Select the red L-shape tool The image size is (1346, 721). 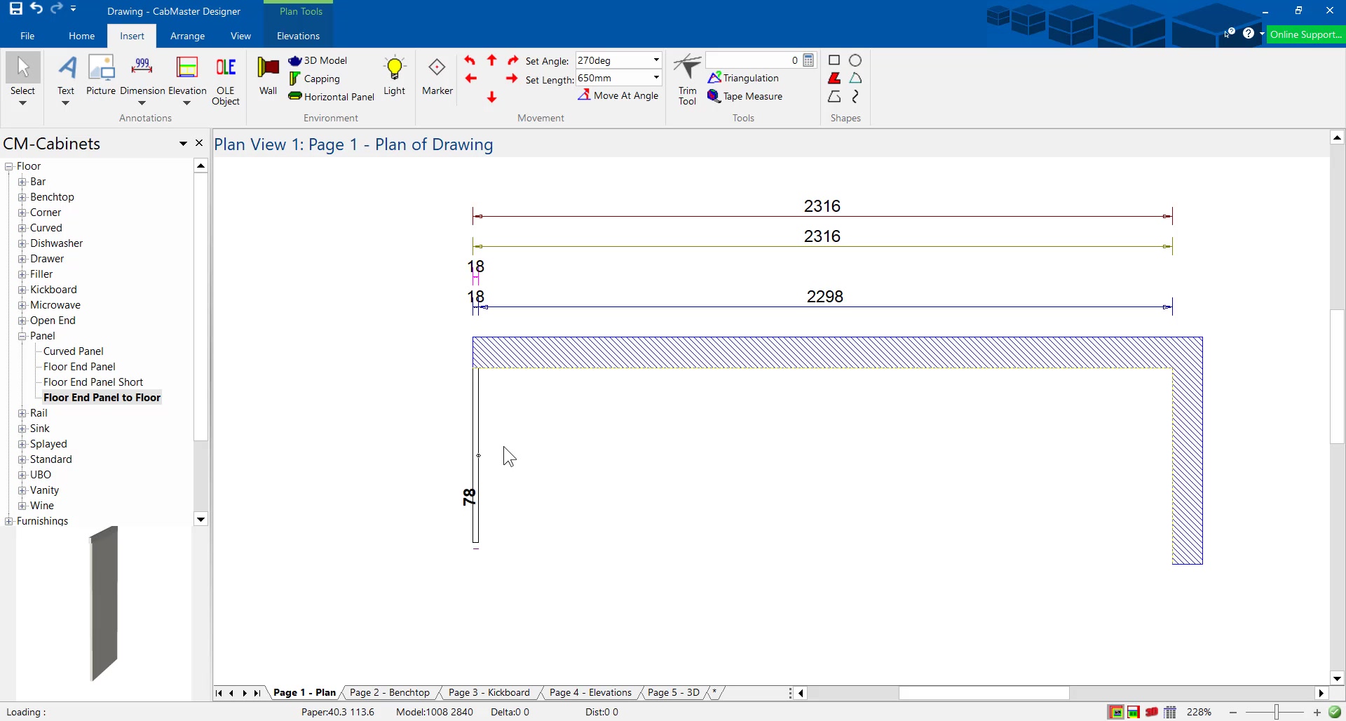click(x=834, y=78)
